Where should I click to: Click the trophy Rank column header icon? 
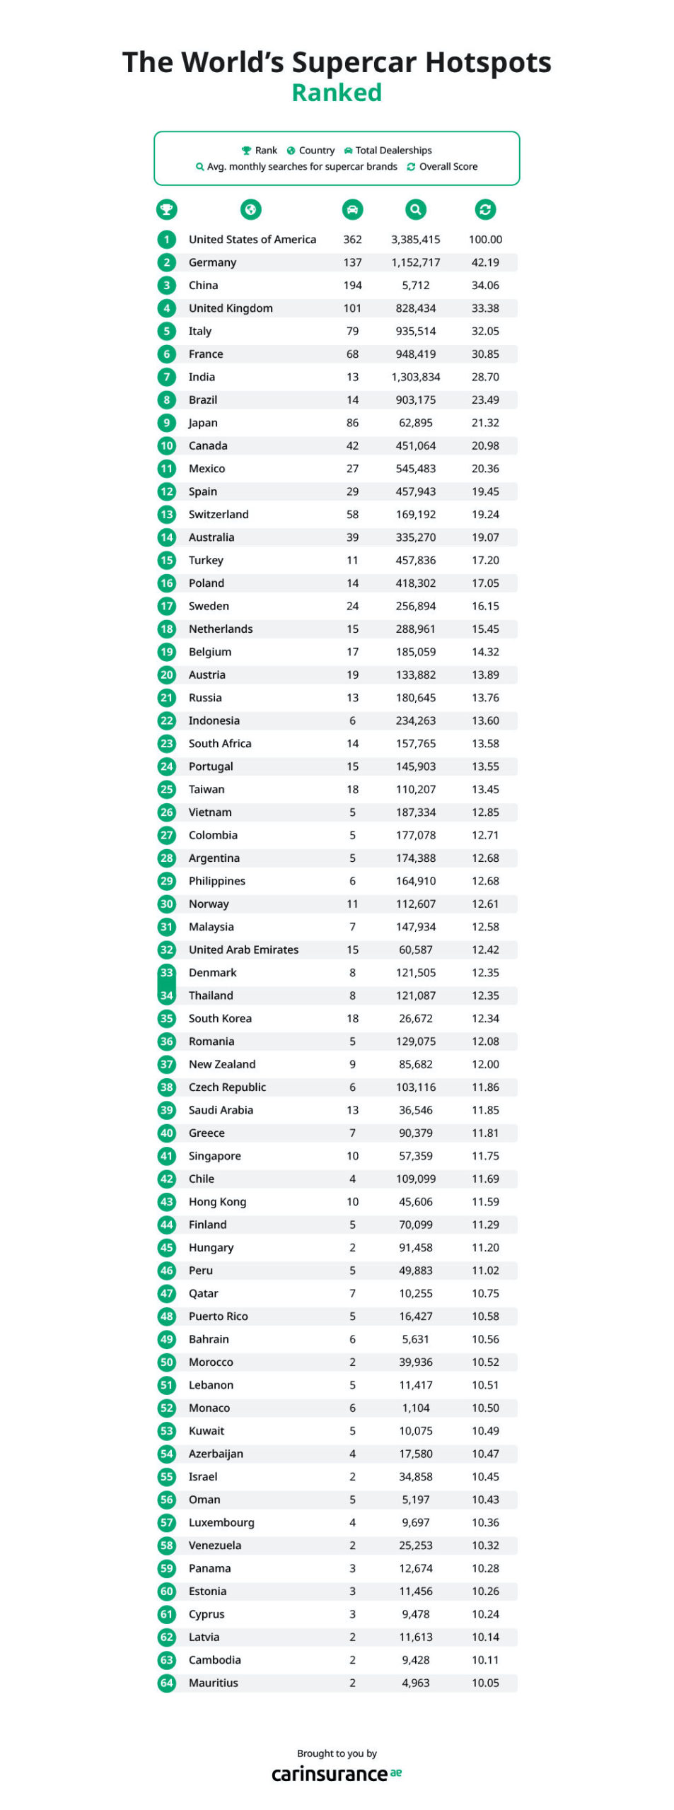coord(166,209)
